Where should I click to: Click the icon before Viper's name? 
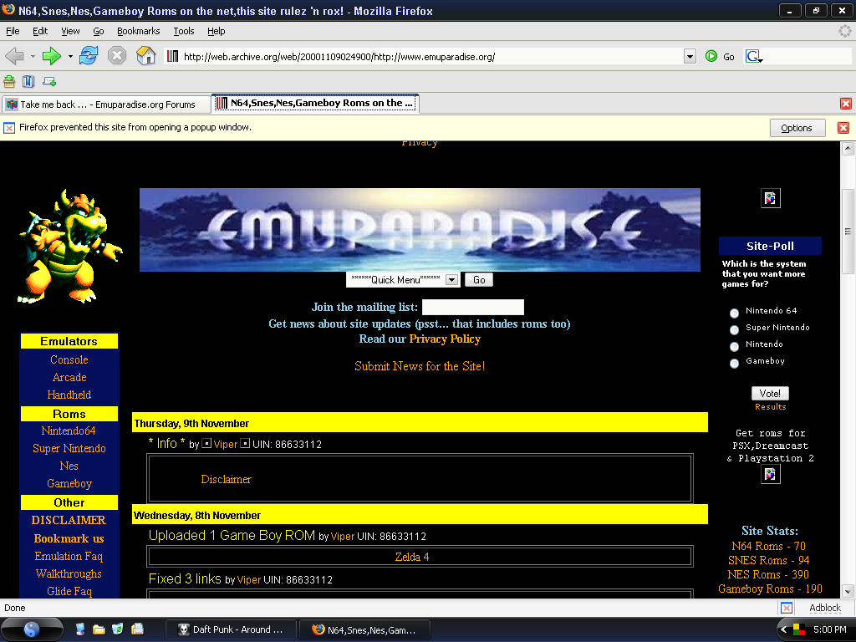pyautogui.click(x=206, y=443)
